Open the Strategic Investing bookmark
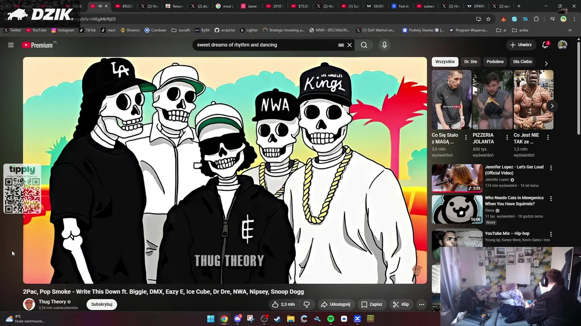Viewport: 581px width, 326px height. 283,30
